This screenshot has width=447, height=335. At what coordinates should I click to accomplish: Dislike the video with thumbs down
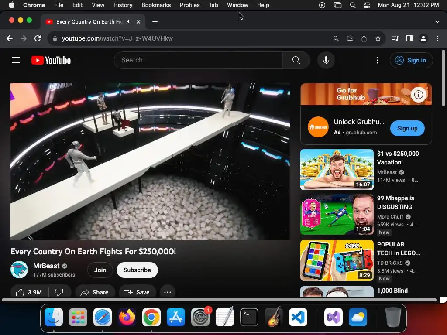coord(59,292)
